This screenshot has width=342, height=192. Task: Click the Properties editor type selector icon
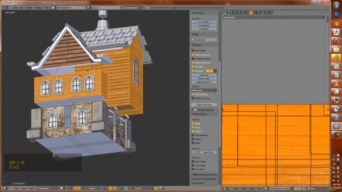[x=226, y=13]
